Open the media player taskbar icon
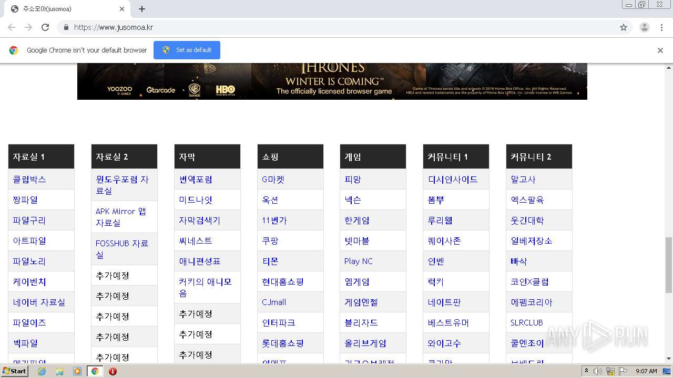Viewport: 673px width, 378px height. pyautogui.click(x=77, y=371)
